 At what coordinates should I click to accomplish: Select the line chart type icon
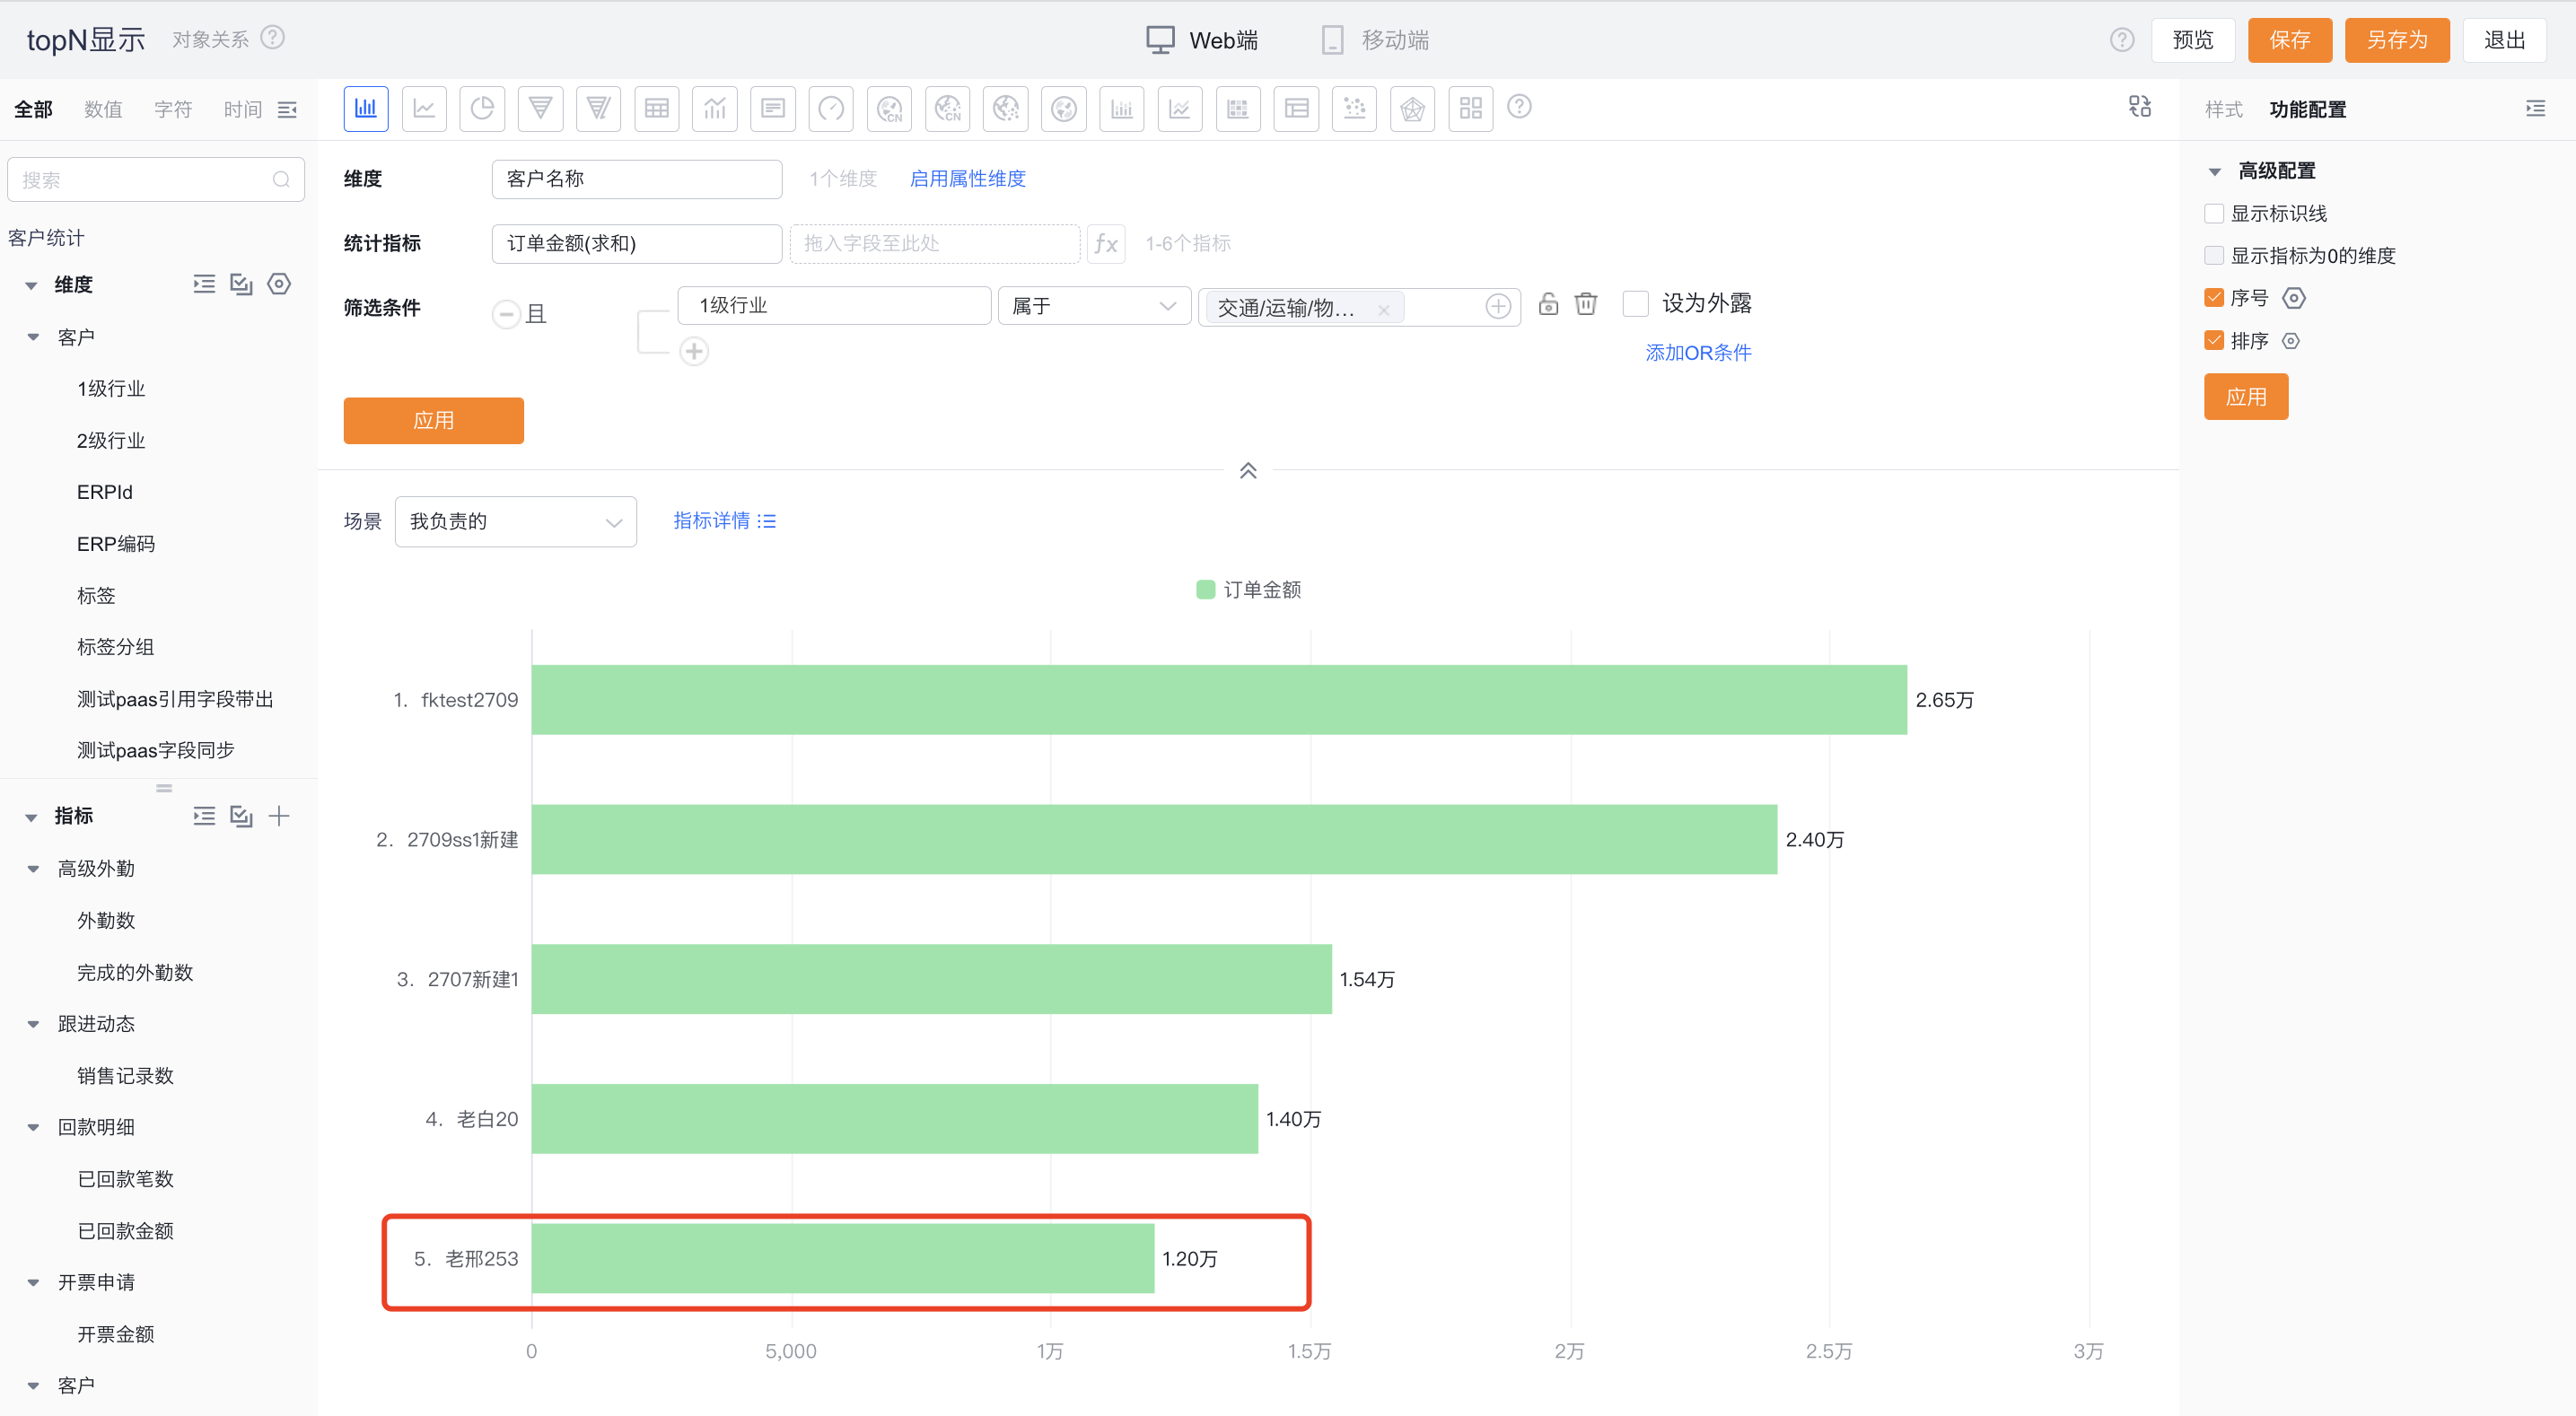(424, 108)
